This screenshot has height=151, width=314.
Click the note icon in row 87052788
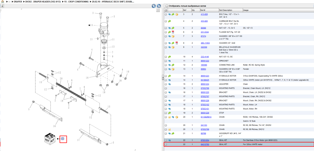click(170, 129)
